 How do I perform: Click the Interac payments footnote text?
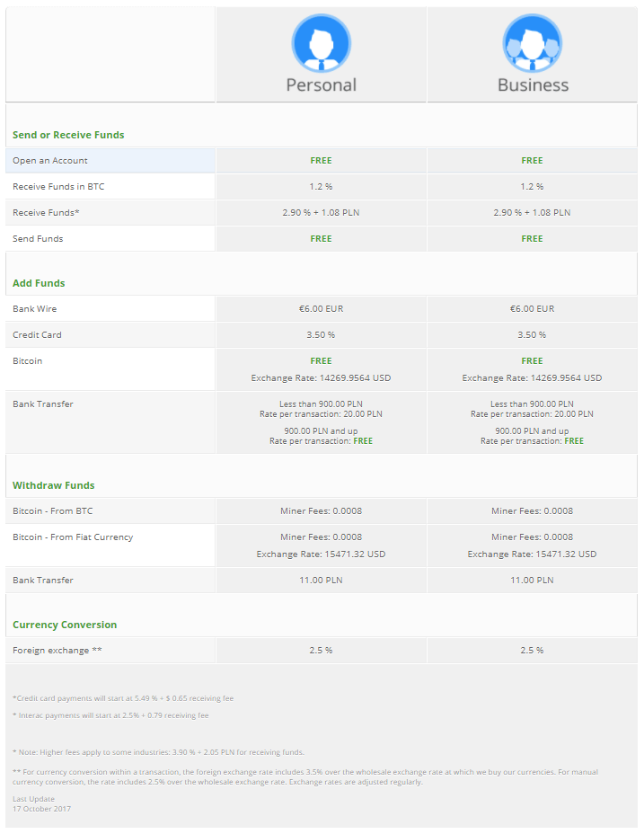[x=111, y=716]
